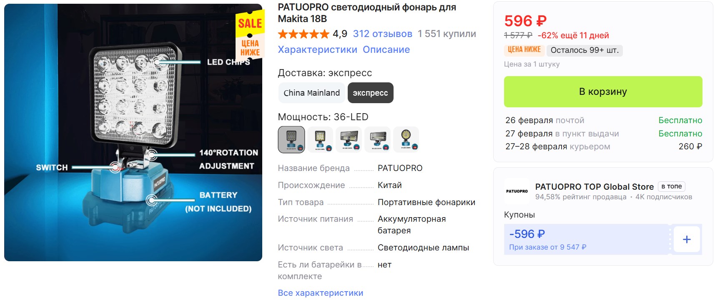The width and height of the screenshot is (715, 302).
Task: Open the 312 отзывов reviews link
Action: point(383,34)
